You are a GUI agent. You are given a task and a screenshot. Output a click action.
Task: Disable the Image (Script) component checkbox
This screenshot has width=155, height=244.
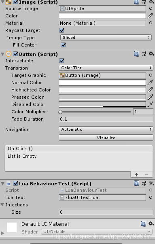click(x=15, y=2)
